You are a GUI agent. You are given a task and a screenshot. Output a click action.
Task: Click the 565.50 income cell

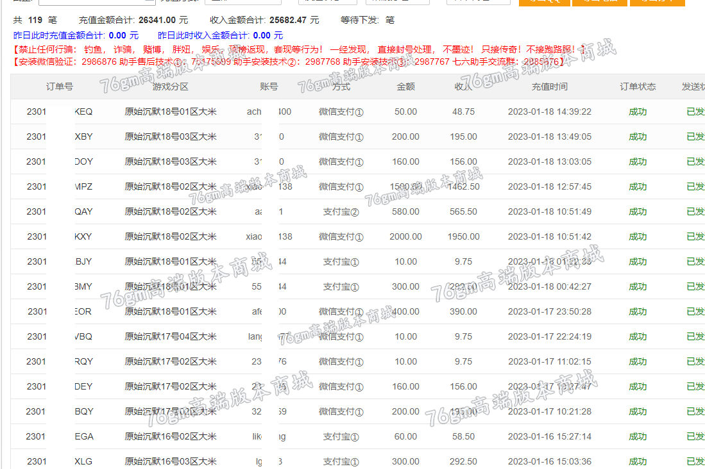point(464,211)
